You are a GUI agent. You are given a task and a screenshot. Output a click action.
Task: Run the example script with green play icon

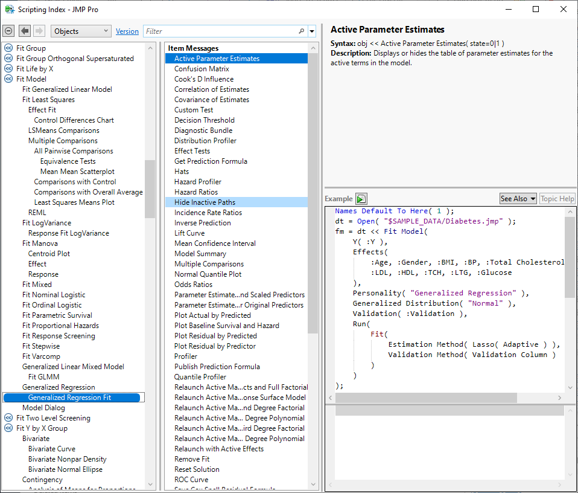point(361,199)
